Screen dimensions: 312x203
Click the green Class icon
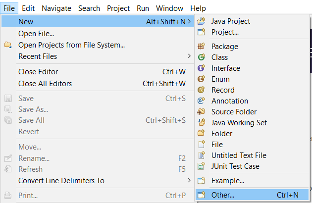coord(201,57)
